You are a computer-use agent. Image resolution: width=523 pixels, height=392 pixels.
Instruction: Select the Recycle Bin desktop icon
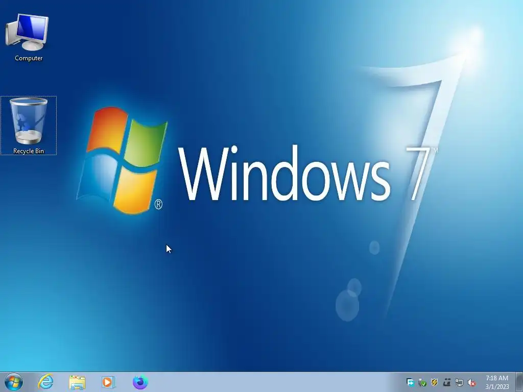pyautogui.click(x=29, y=126)
